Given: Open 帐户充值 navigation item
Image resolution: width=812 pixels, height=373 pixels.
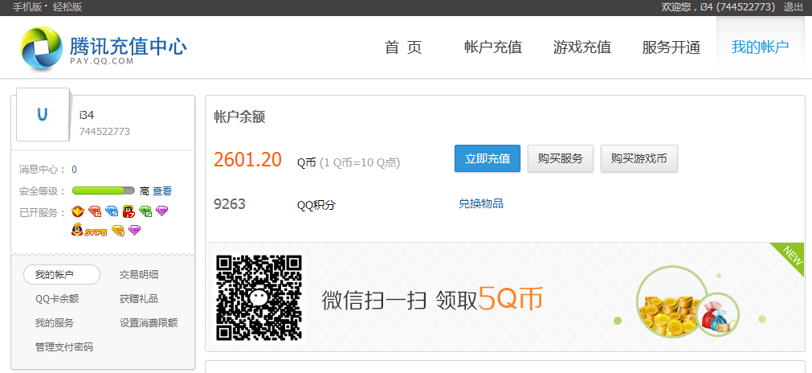Looking at the screenshot, I should click(493, 47).
